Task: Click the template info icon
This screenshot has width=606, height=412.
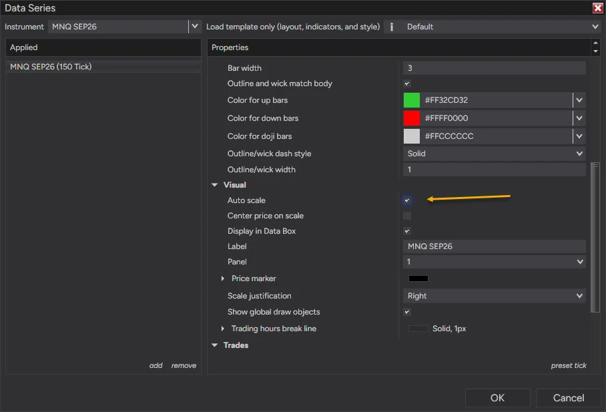Action: point(392,27)
